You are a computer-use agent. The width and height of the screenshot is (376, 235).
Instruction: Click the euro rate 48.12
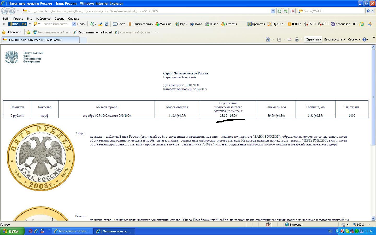click(x=323, y=24)
